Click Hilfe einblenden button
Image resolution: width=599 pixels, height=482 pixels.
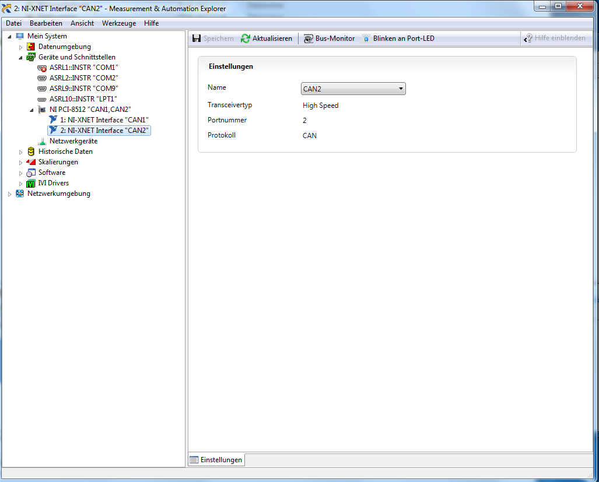tap(555, 38)
